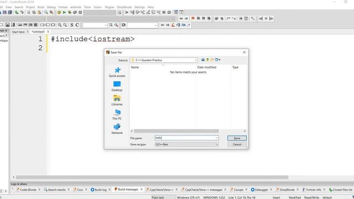Image resolution: width=354 pixels, height=199 pixels.
Task: Click Network in Save dialog sidebar
Action: pyautogui.click(x=117, y=129)
